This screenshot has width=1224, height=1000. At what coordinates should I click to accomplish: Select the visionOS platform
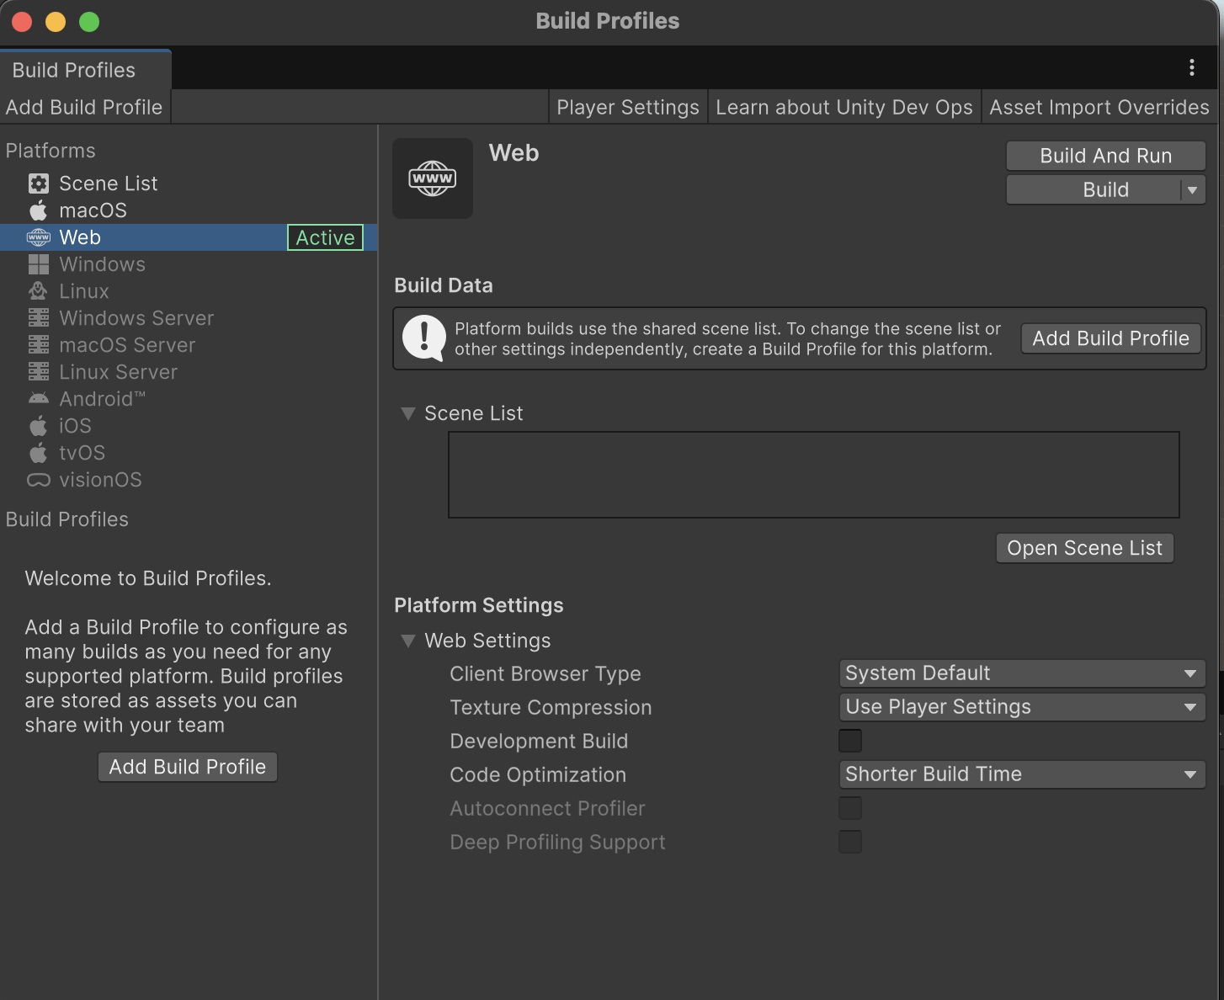189,480
